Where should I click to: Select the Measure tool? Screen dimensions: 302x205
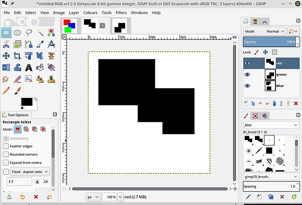tap(51, 44)
